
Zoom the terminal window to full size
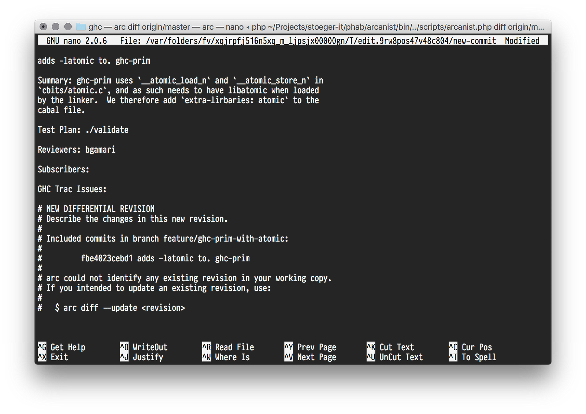pyautogui.click(x=68, y=27)
